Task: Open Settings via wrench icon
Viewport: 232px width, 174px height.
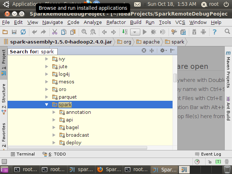Action: pos(174,32)
